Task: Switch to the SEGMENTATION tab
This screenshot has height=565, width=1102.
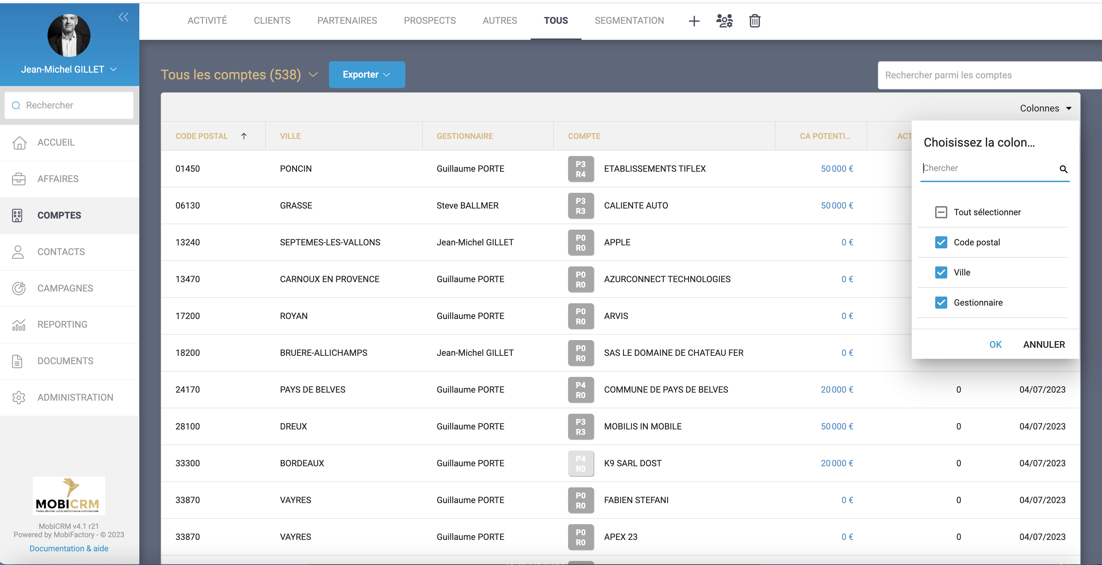Action: tap(629, 20)
